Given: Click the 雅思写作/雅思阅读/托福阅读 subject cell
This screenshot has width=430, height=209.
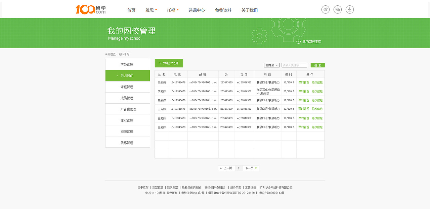Looking at the screenshot, I should pos(268,92).
